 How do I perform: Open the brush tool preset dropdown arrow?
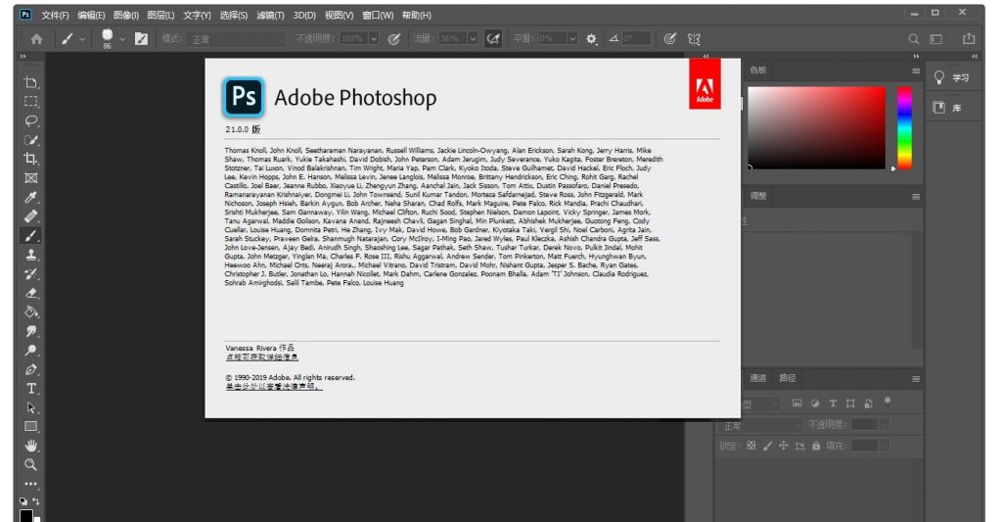(x=82, y=39)
